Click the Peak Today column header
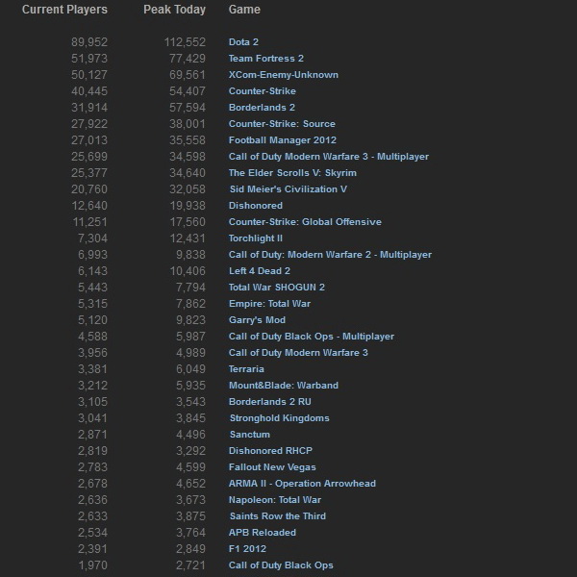 tap(176, 10)
